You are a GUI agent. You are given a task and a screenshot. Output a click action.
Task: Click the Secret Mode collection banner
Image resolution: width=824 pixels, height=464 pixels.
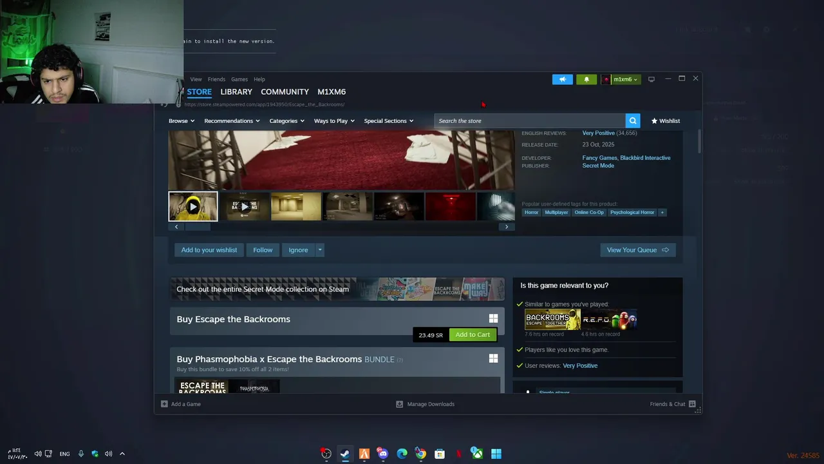pos(337,289)
